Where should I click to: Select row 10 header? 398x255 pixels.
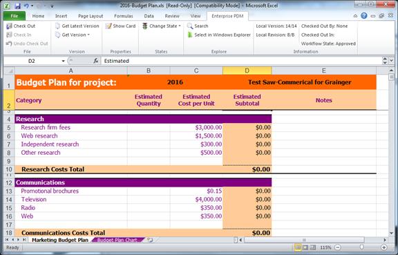(9, 169)
